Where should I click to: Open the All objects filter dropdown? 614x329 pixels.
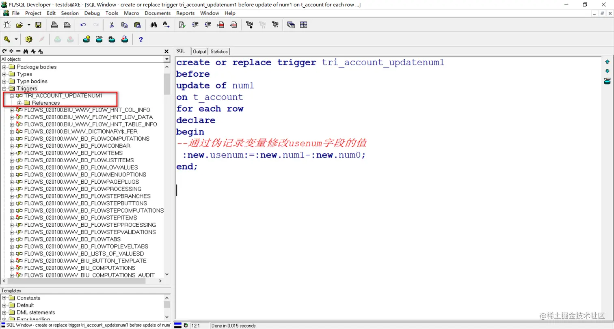coord(166,59)
